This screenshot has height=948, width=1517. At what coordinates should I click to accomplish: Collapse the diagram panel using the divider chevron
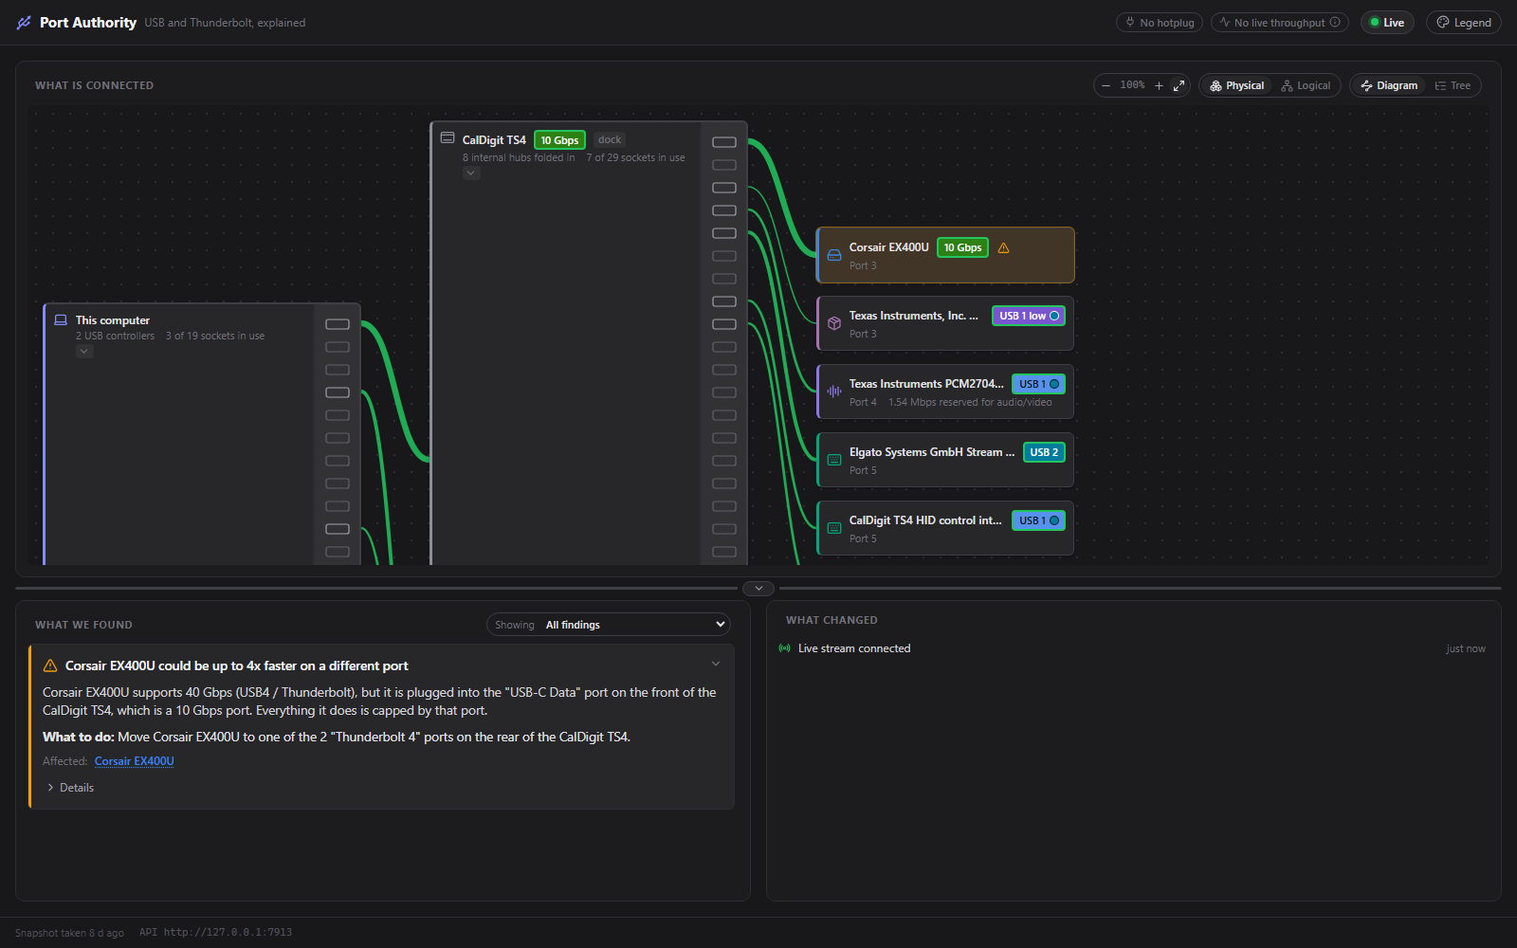(x=758, y=589)
